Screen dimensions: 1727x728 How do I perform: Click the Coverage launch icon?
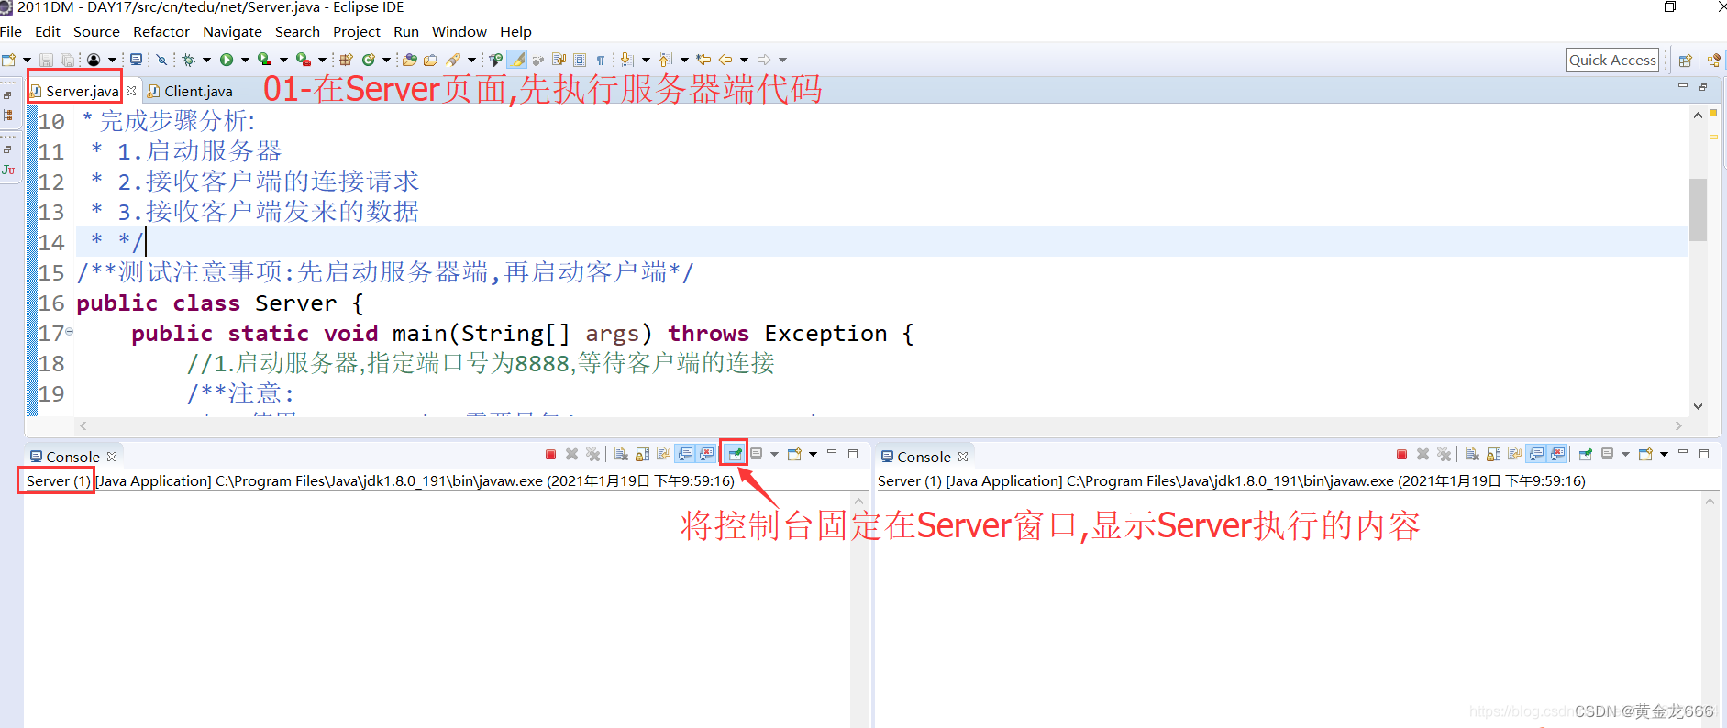(265, 60)
